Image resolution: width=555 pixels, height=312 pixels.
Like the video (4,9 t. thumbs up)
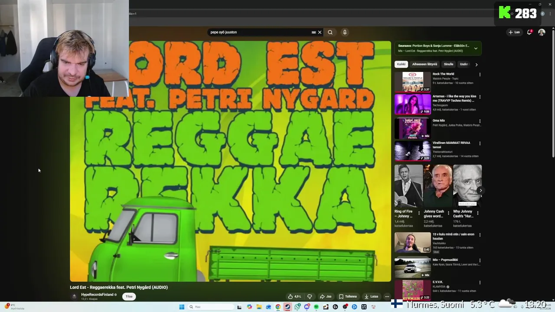pyautogui.click(x=294, y=296)
